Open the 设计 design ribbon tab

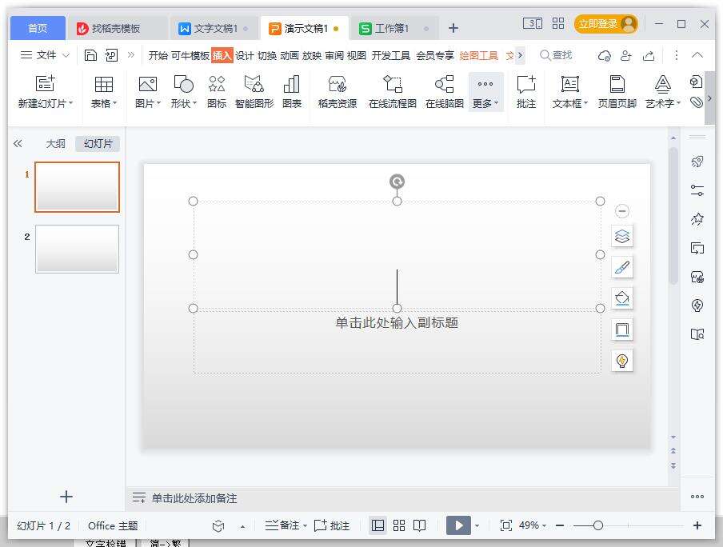coord(244,55)
